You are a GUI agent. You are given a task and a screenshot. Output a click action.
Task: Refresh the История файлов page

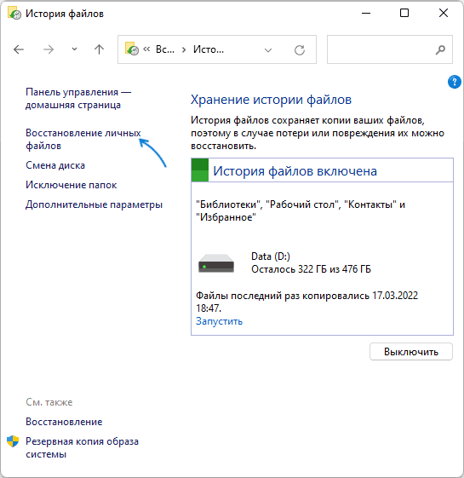pos(300,49)
